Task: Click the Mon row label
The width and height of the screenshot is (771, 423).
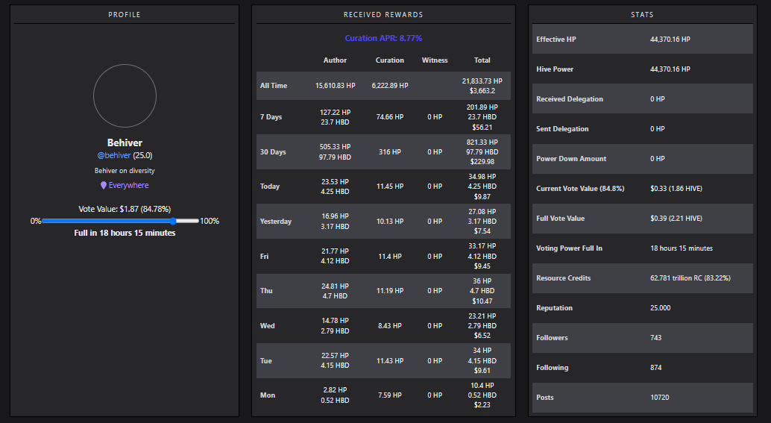Action: [268, 395]
